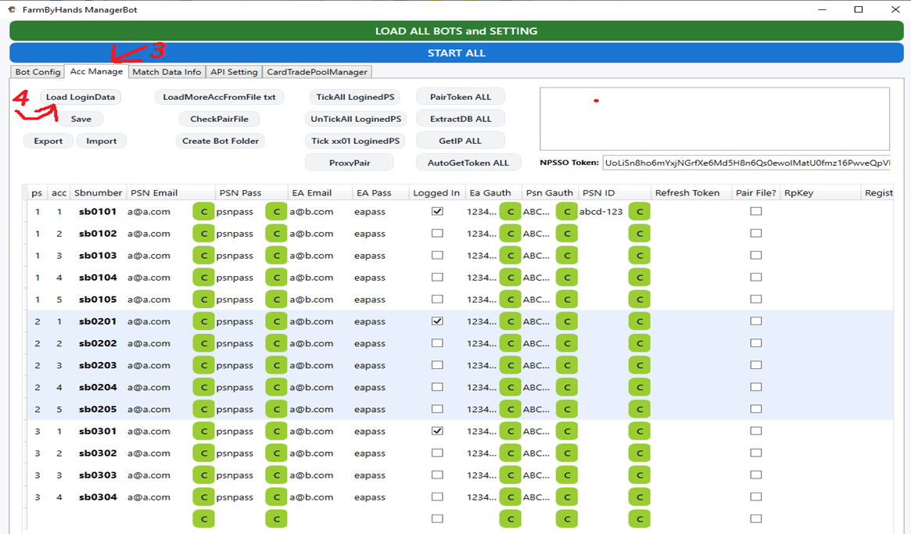The height and width of the screenshot is (534, 911).
Task: Copy Ea Gauth for sb0103
Action: click(510, 256)
